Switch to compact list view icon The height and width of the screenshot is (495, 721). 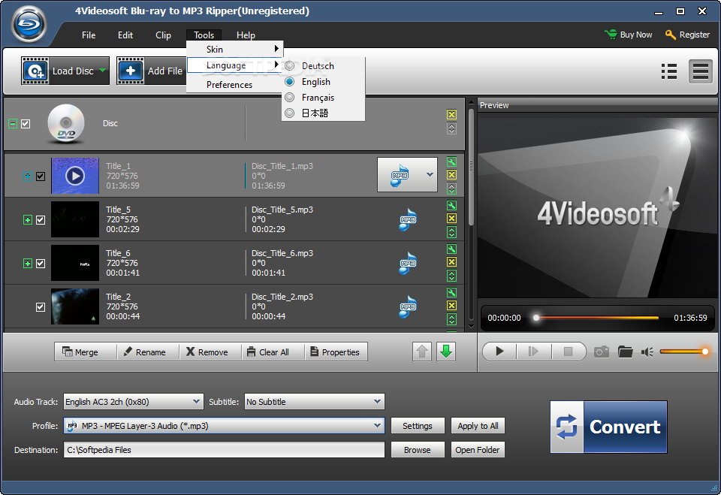tap(669, 71)
